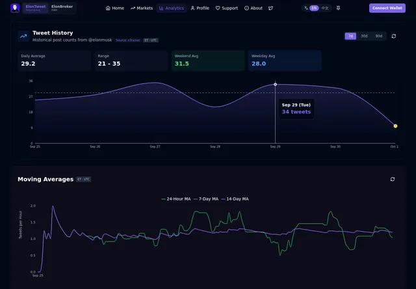Image resolution: width=416 pixels, height=289 pixels.
Task: Click the About info icon
Action: coord(246,8)
